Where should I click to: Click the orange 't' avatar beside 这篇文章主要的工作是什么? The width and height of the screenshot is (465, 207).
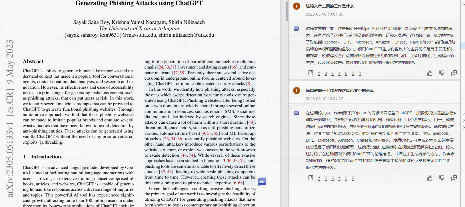tap(297, 6)
